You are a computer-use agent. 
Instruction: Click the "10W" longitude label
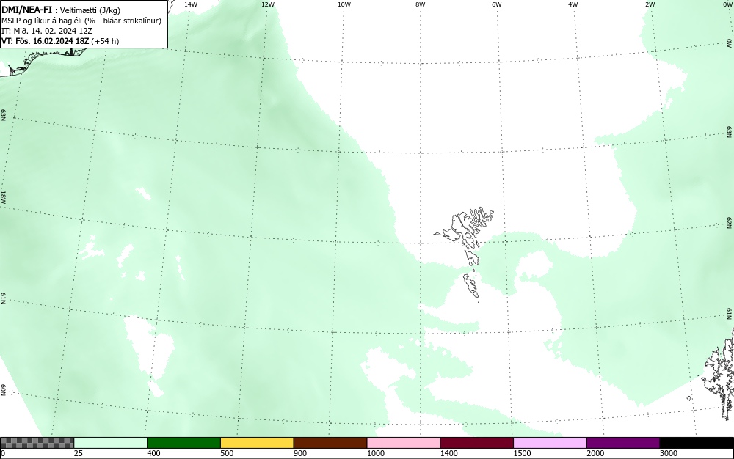[x=344, y=4]
